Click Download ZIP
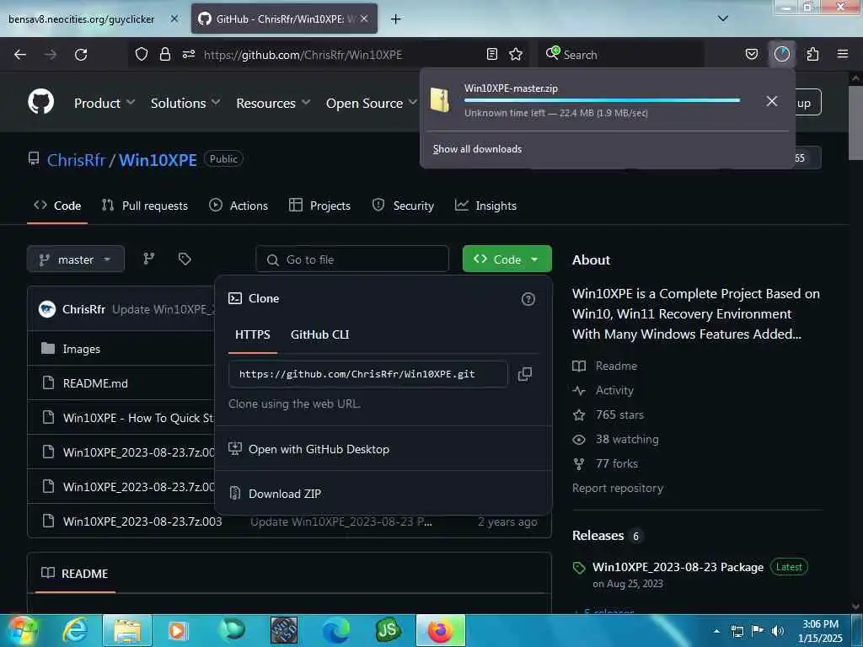The height and width of the screenshot is (647, 863). 285,494
